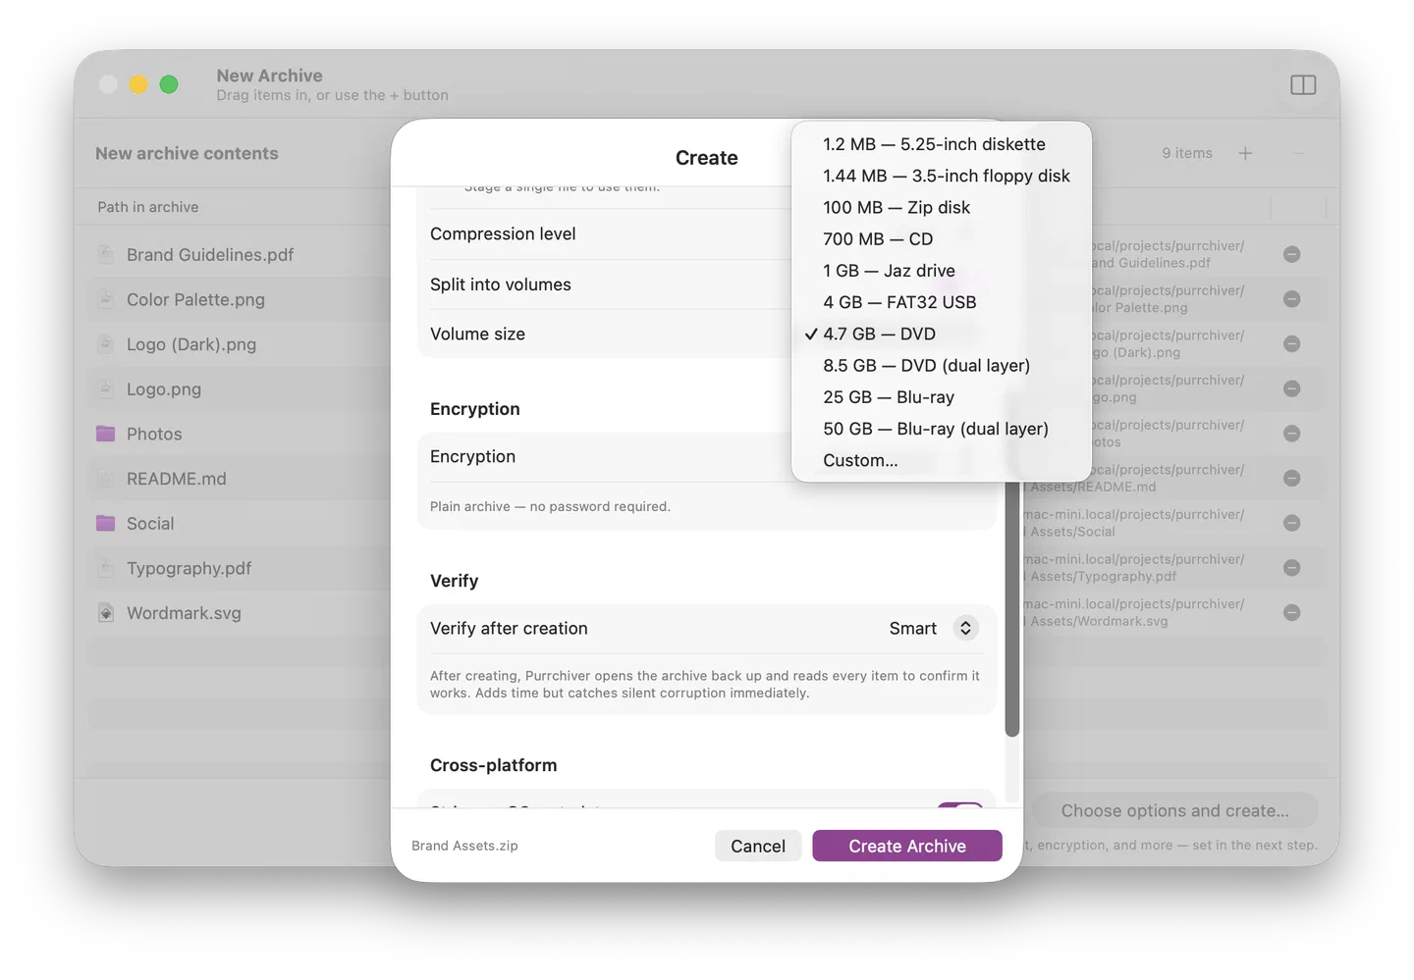Remove Logo (Dark).png with its minus icon
The height and width of the screenshot is (980, 1414).
coord(1292,343)
